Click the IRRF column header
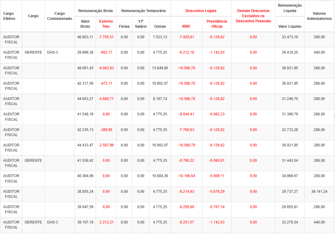335x234 pixels. 186,26
